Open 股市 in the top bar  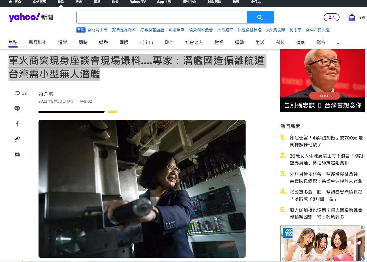click(x=79, y=2)
